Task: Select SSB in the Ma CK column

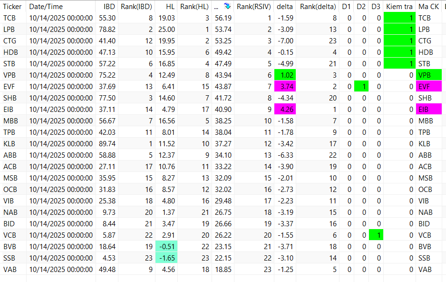Action: coord(424,258)
